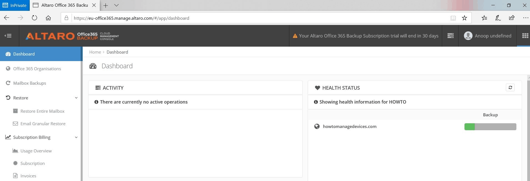Click the Dashboard breadcrumb
Image resolution: width=530 pixels, height=181 pixels.
click(117, 52)
